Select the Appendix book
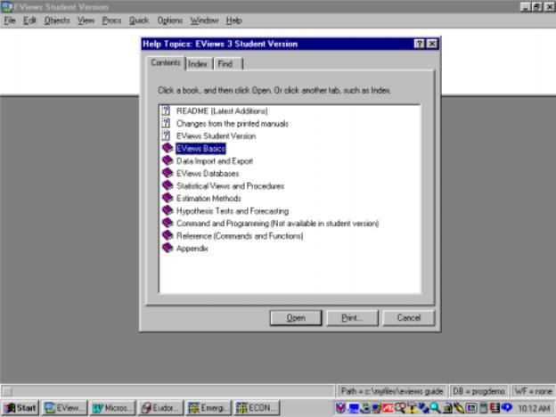The width and height of the screenshot is (556, 417). tap(192, 249)
